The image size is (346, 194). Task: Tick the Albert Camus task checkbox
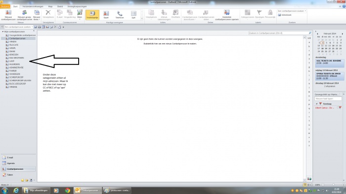point(338,108)
